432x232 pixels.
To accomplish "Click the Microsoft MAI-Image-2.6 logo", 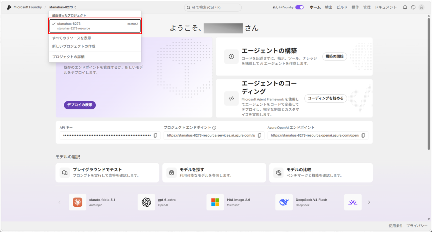I will (215, 202).
